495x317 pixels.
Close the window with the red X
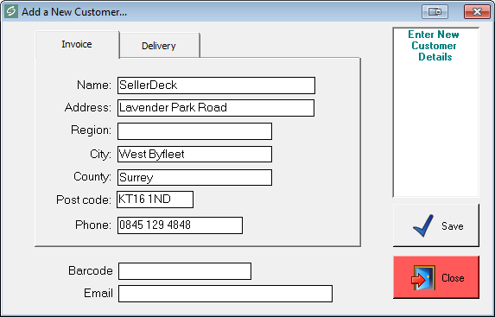[477, 12]
